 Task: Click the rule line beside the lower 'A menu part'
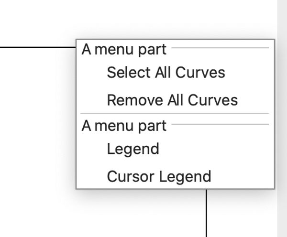(x=220, y=124)
